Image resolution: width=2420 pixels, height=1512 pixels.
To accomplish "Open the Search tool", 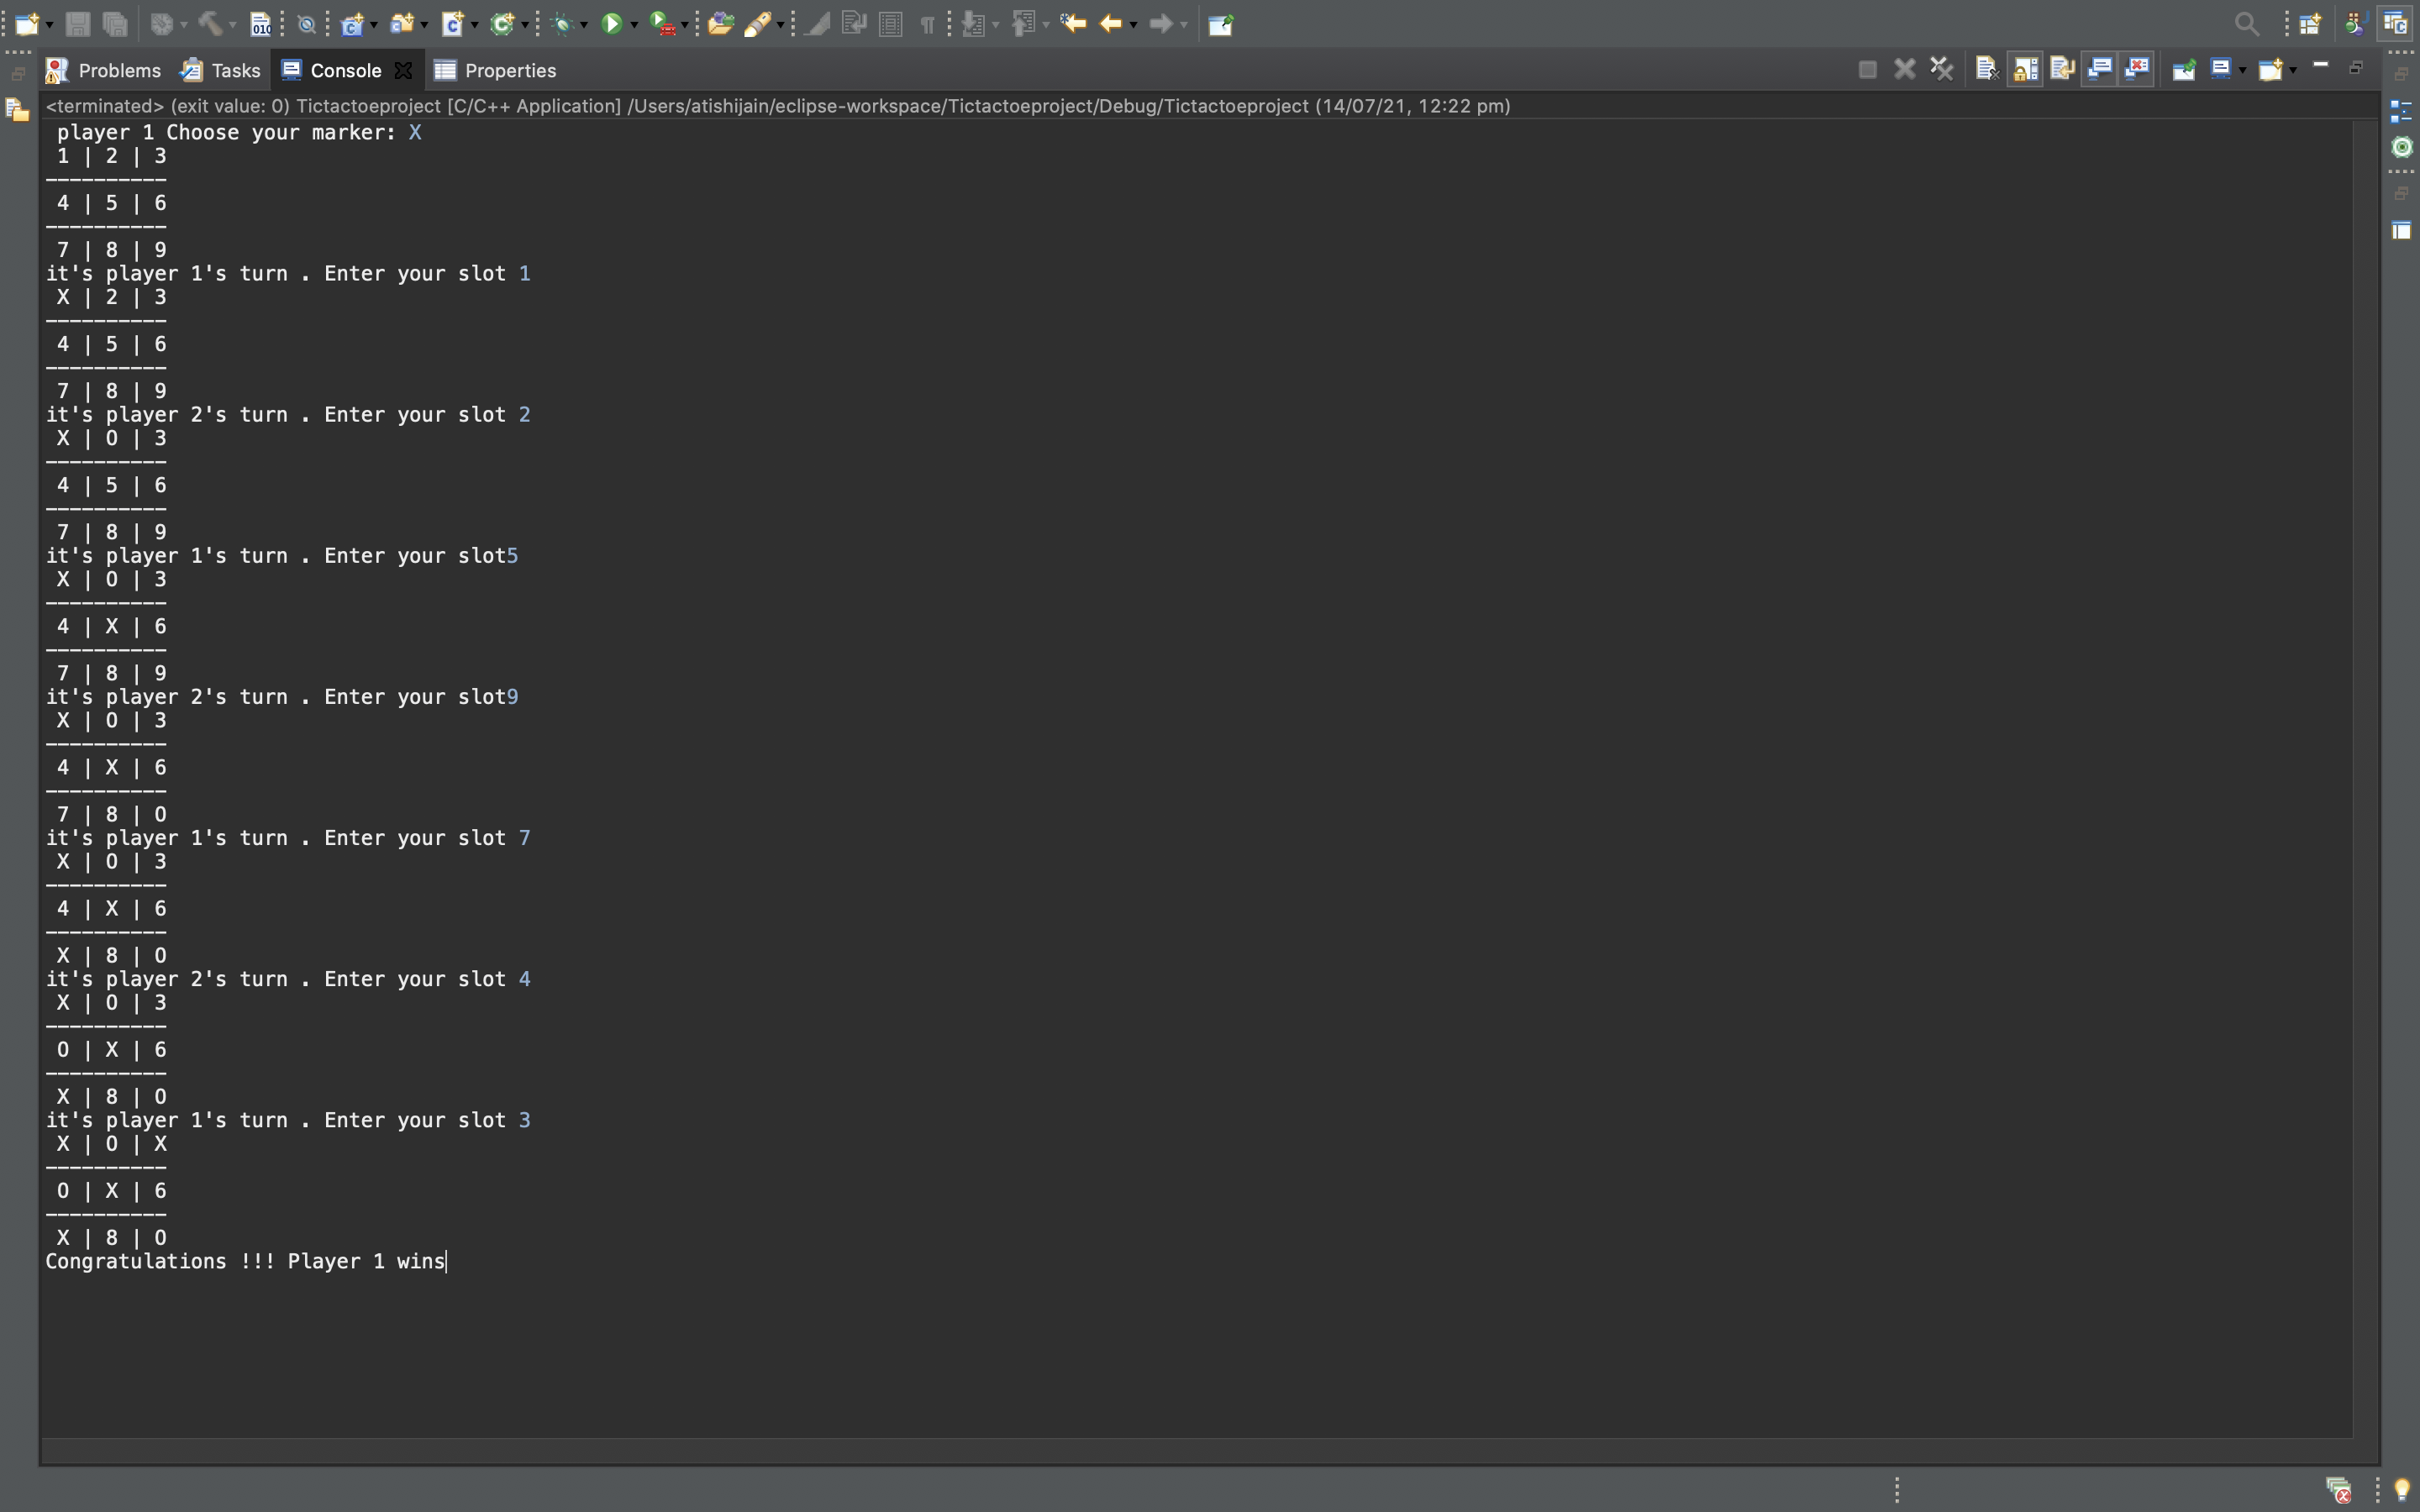I will [2245, 24].
